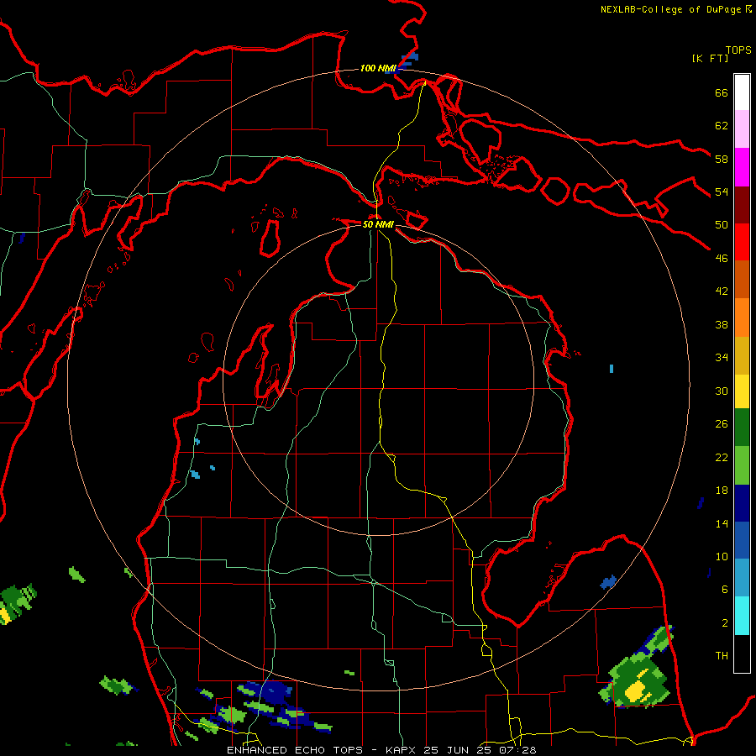This screenshot has height=756, width=756.
Task: Select the magenta 58 kft legend swatch
Action: (742, 167)
